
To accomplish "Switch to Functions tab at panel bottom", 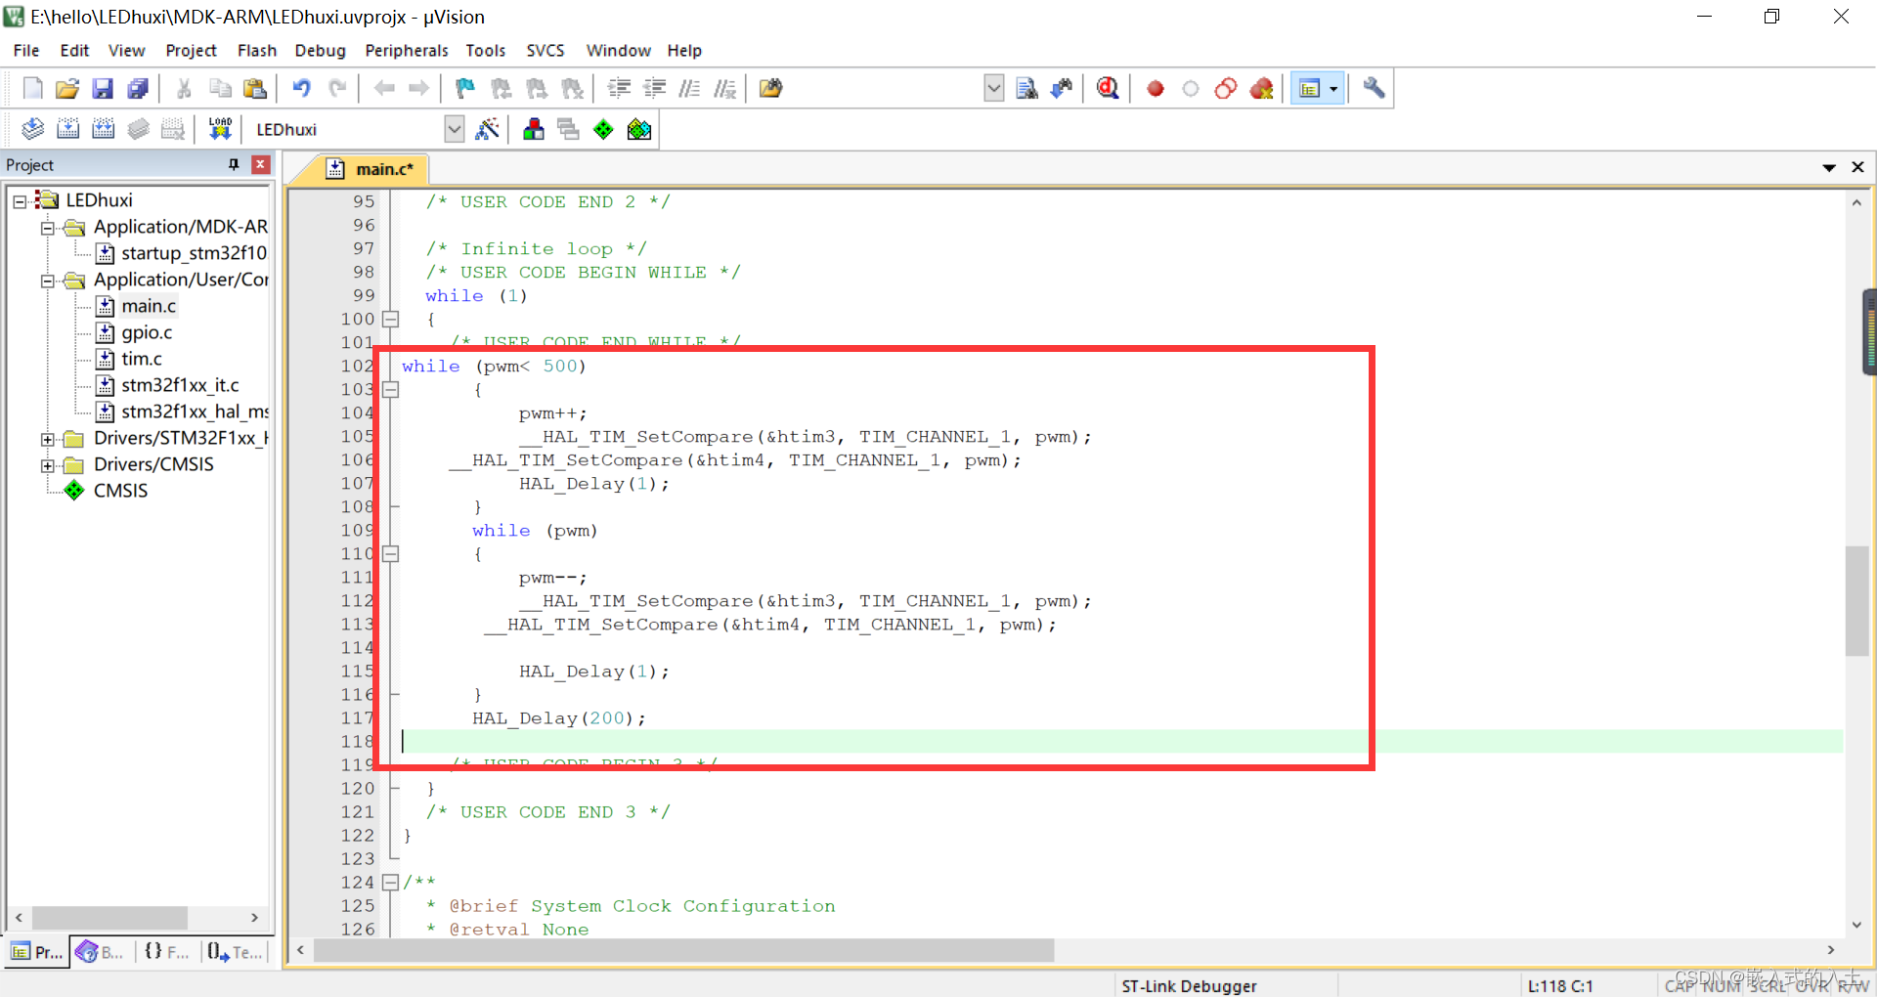I will [166, 951].
